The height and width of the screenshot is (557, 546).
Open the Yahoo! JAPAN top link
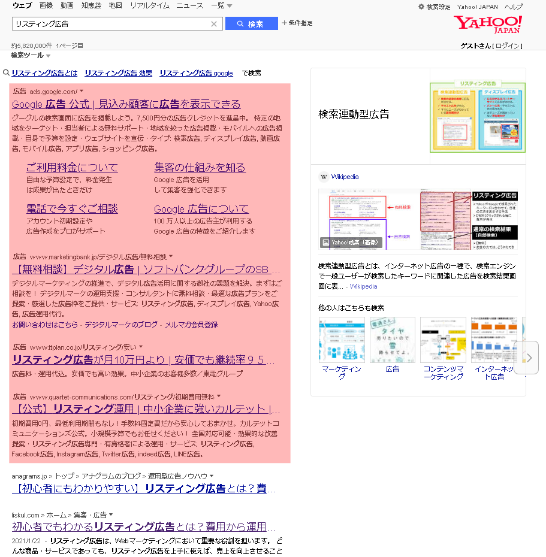[x=478, y=7]
